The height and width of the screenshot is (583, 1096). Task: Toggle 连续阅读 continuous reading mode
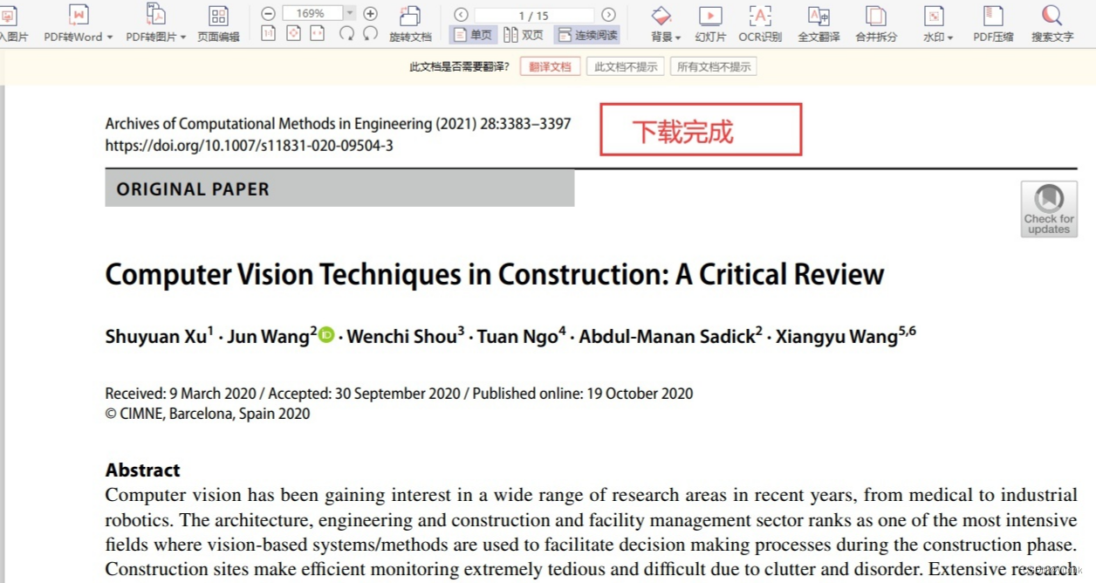587,35
